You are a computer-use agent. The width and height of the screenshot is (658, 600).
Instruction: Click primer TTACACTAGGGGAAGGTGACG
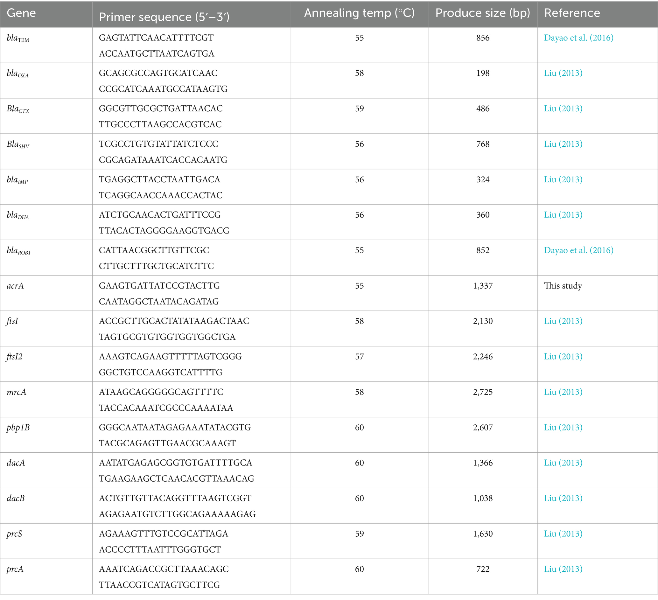pyautogui.click(x=164, y=231)
